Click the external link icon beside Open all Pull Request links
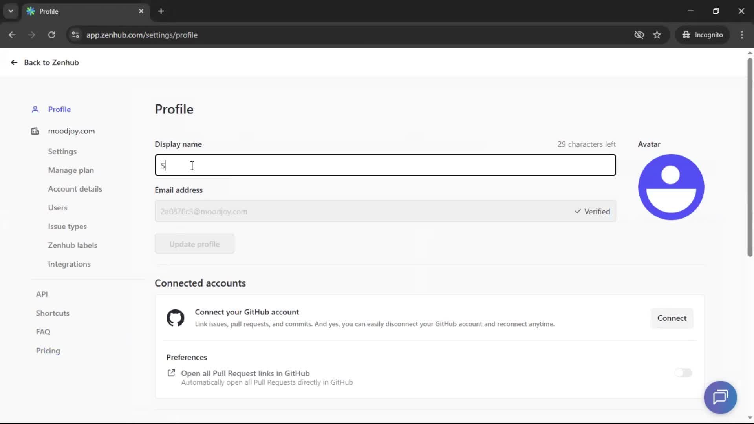The image size is (754, 424). [x=171, y=373]
